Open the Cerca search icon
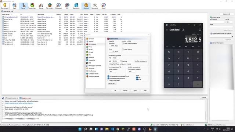 (41, 6)
